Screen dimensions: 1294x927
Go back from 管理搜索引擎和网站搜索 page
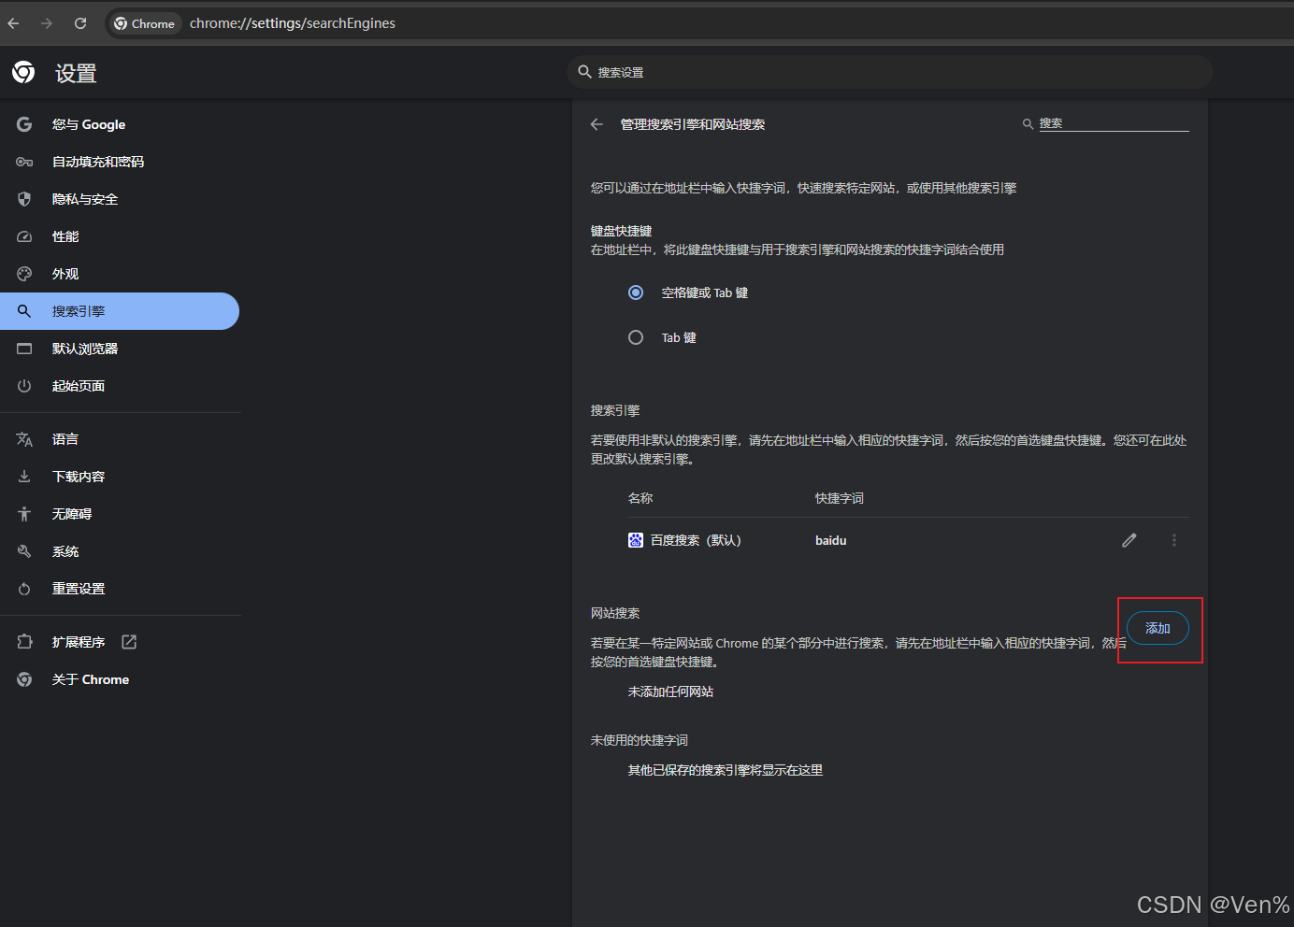coord(597,124)
